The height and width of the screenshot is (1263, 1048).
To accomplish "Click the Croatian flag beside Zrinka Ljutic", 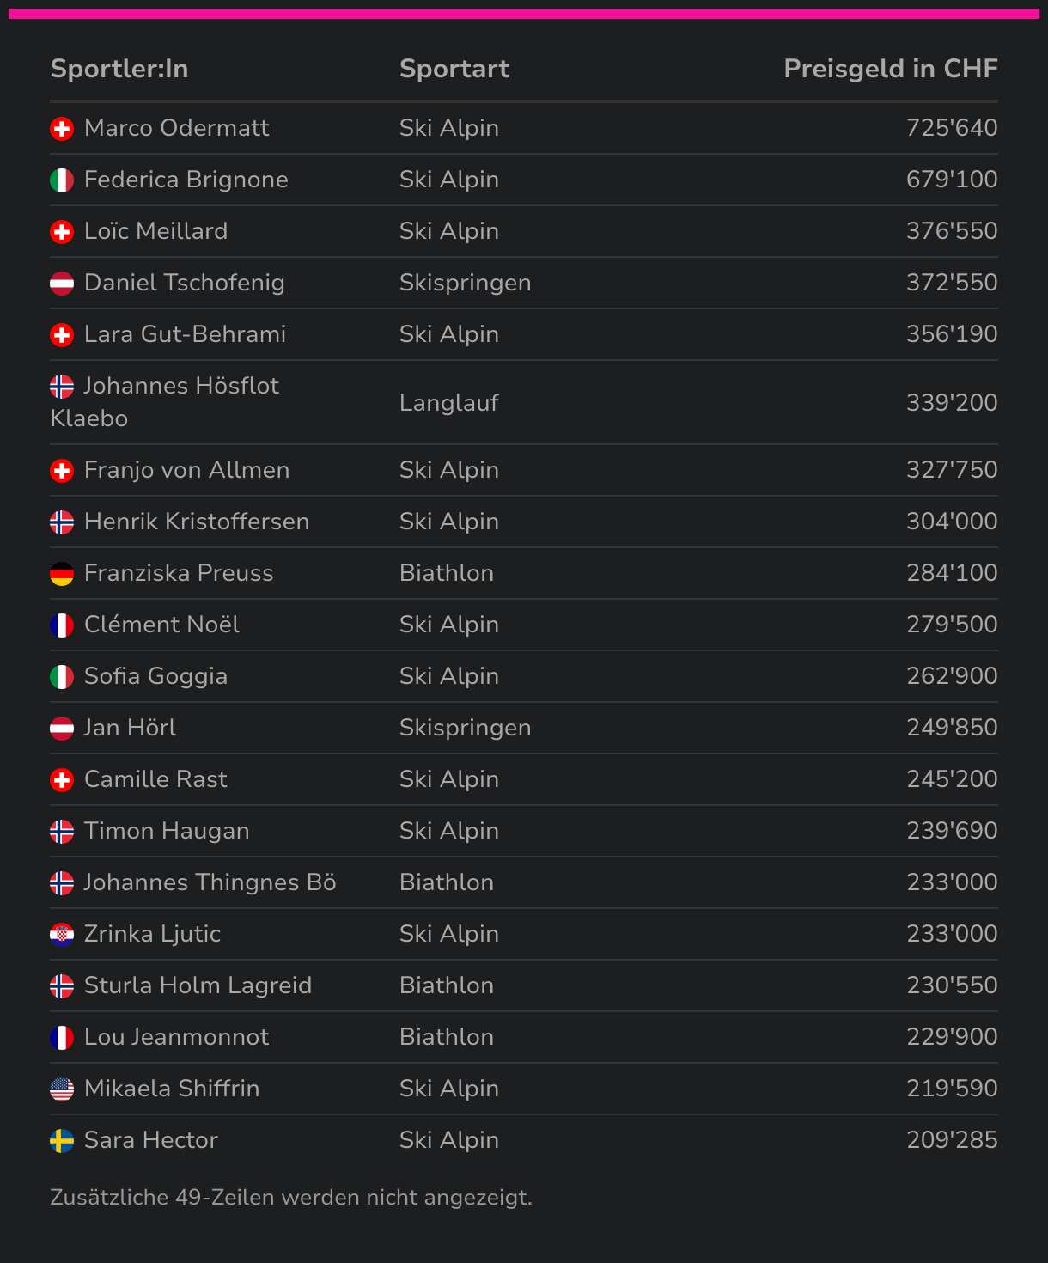I will point(62,935).
